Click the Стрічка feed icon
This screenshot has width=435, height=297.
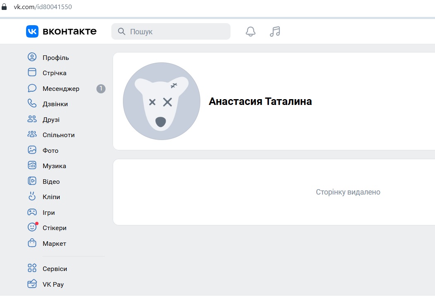coord(32,73)
